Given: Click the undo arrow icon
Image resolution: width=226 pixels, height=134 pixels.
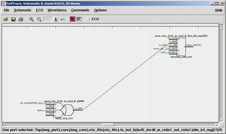Looking at the screenshot, I should click(x=63, y=19).
